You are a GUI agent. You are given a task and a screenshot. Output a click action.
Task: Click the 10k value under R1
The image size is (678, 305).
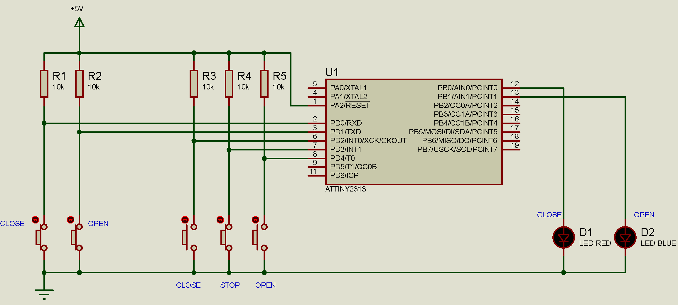(x=58, y=87)
